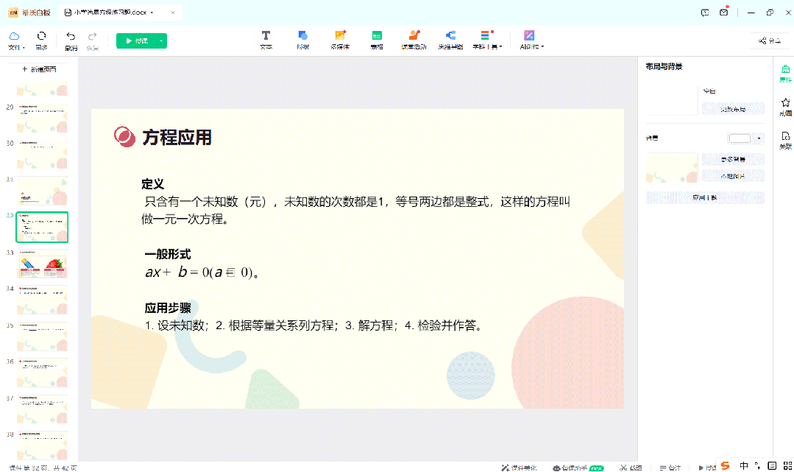Expand the AI creation dropdown
The image size is (794, 472).
pyautogui.click(x=531, y=40)
